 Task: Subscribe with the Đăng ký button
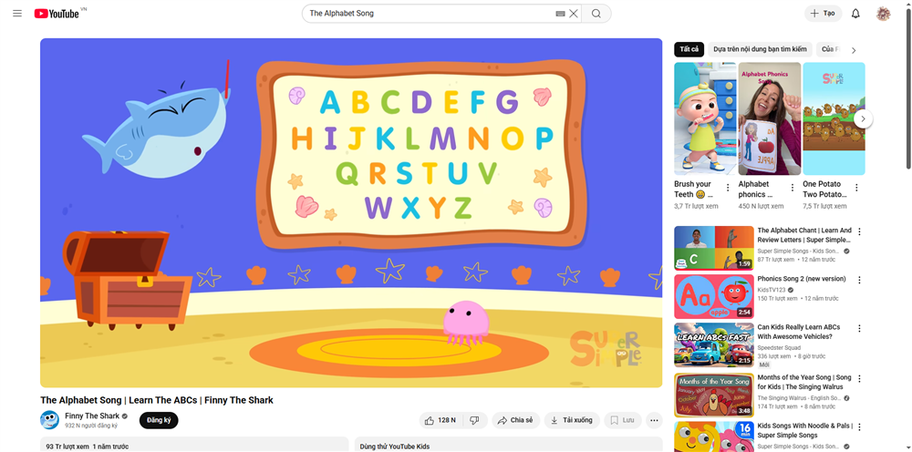[x=159, y=420]
